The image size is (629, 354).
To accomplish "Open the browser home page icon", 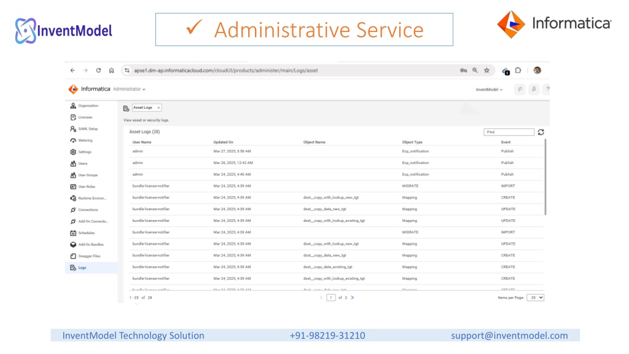I will pyautogui.click(x=112, y=70).
